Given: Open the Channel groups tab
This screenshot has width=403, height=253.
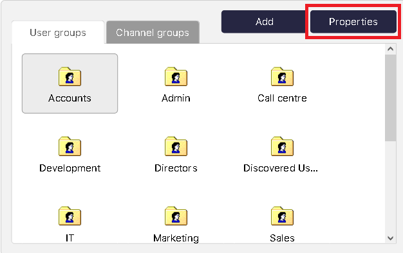Looking at the screenshot, I should click(153, 33).
